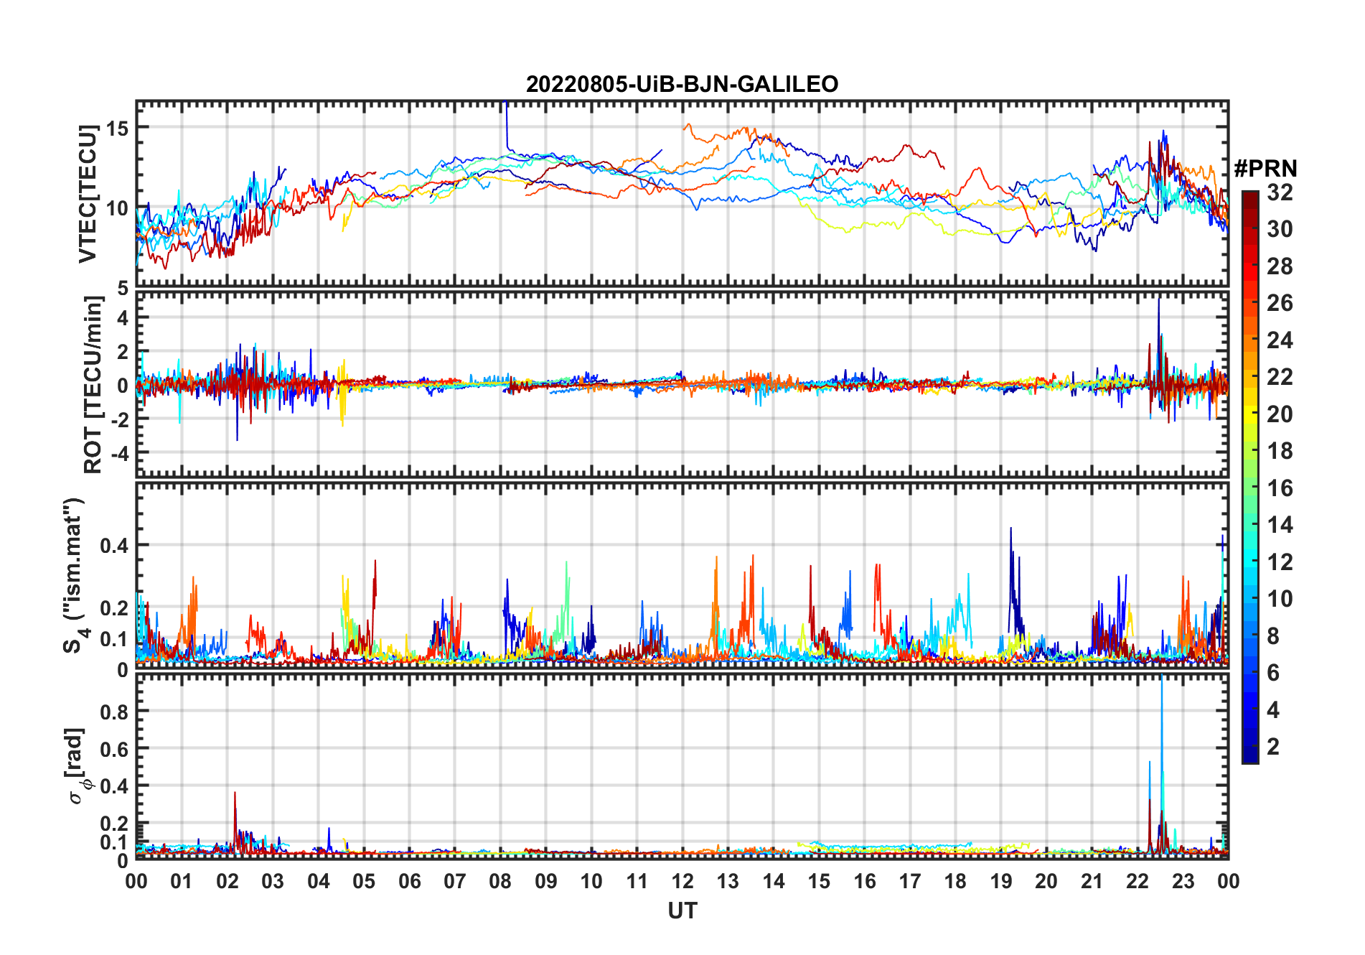This screenshot has height=955, width=1365.
Task: Click colorbar tick label 26
Action: [1280, 303]
